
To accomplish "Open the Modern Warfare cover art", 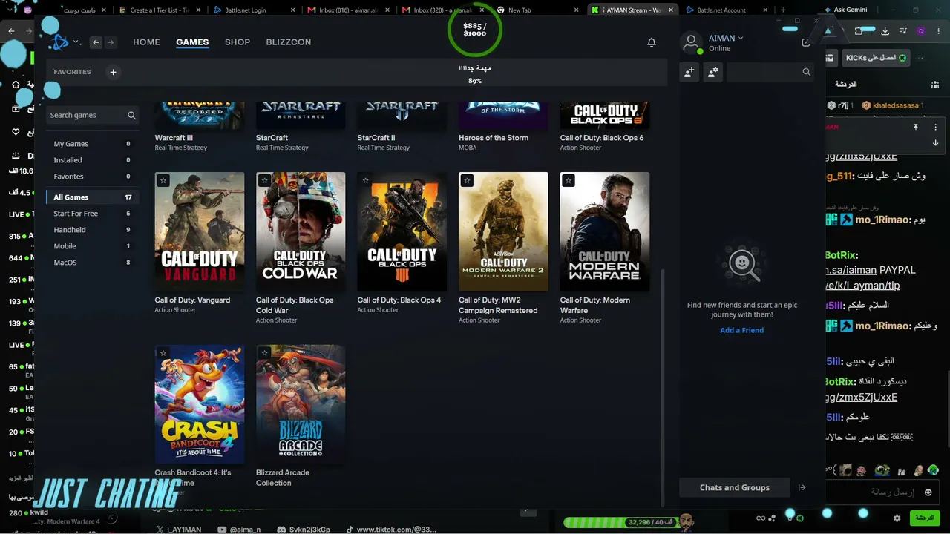I will pyautogui.click(x=605, y=232).
